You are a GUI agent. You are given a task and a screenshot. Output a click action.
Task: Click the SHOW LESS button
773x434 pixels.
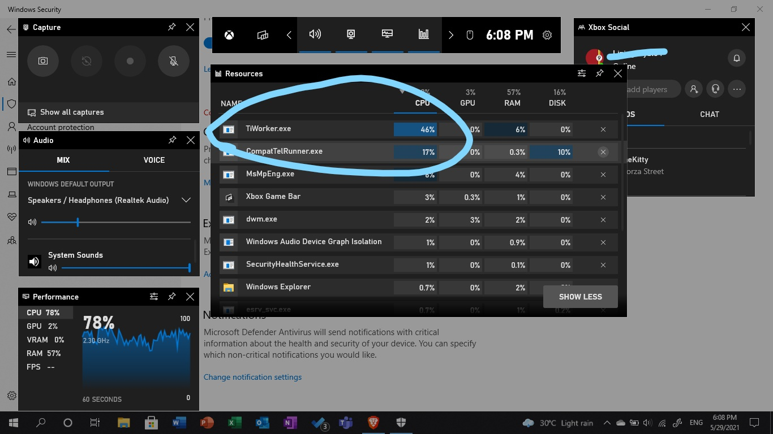(x=581, y=297)
